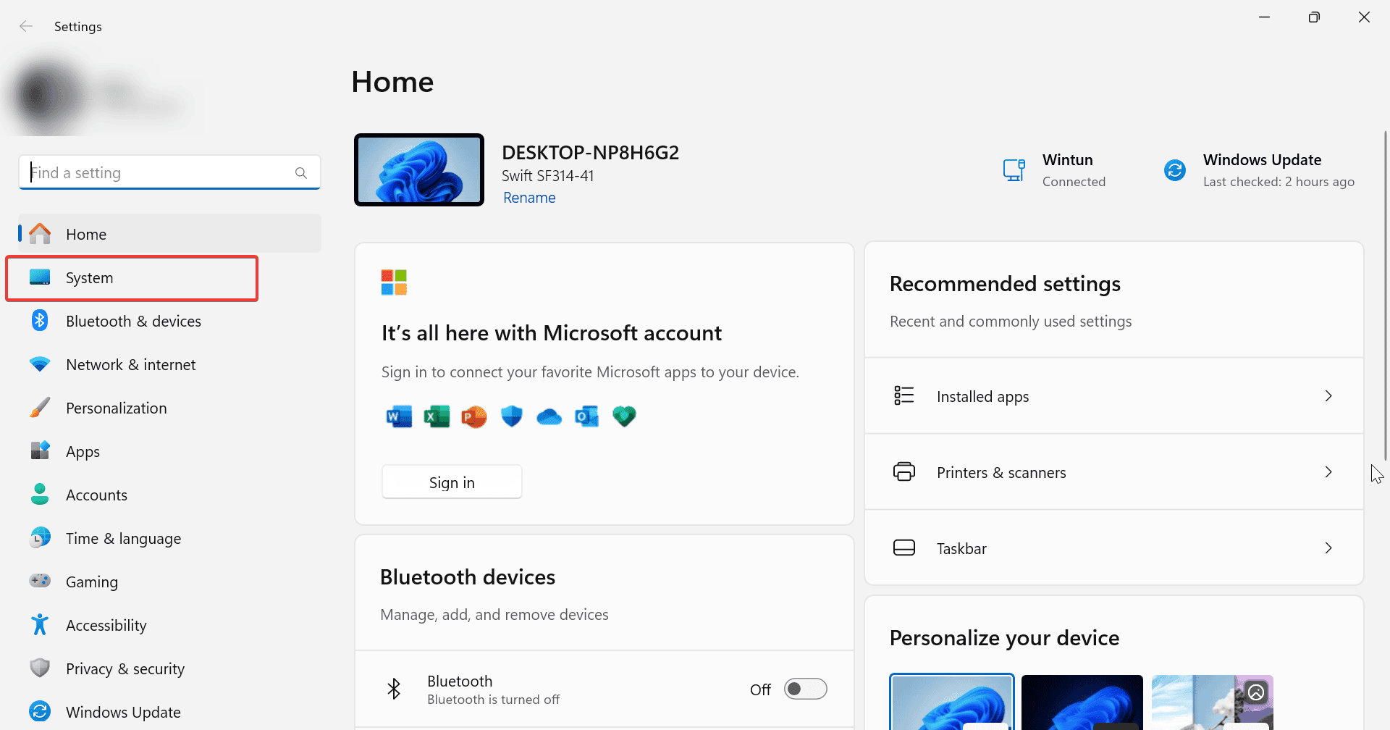The width and height of the screenshot is (1390, 730).
Task: Expand Installed apps with its chevron
Action: pos(1328,396)
